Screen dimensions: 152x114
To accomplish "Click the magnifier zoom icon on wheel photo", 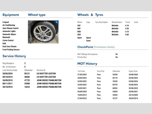I will pos(57,22).
